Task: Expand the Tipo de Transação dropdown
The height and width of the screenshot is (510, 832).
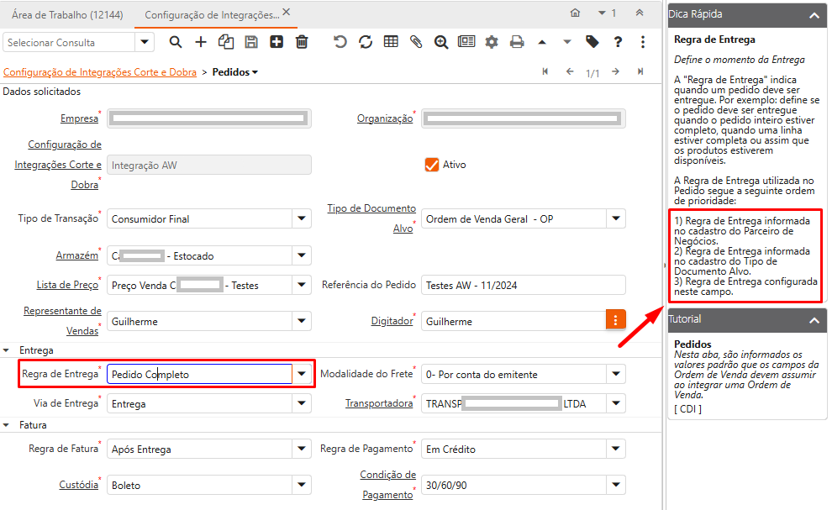Action: (x=303, y=219)
